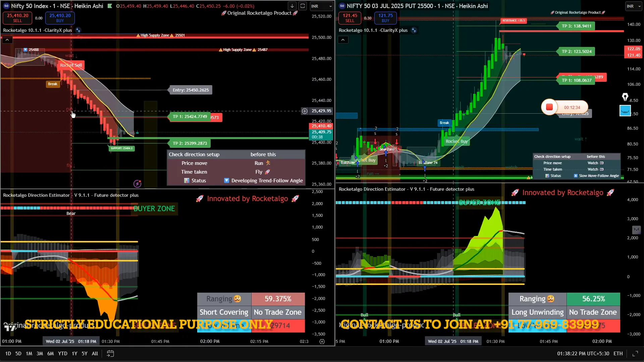644x362 pixels.
Task: Collapse the left chart indicator legend
Action: [7, 40]
